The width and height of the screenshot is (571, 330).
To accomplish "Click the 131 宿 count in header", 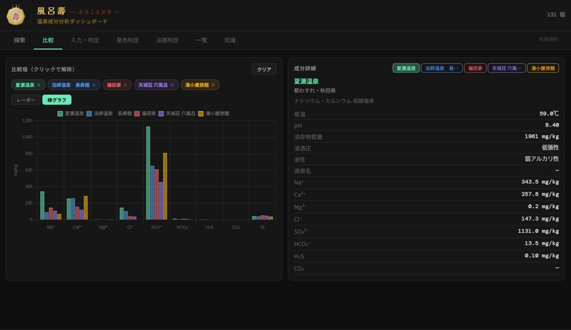I will (x=556, y=15).
